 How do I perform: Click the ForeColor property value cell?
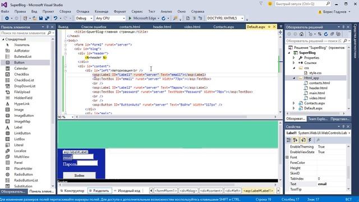tap(332, 163)
